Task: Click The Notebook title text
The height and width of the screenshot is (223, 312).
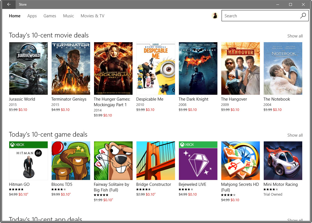Action: click(x=277, y=99)
